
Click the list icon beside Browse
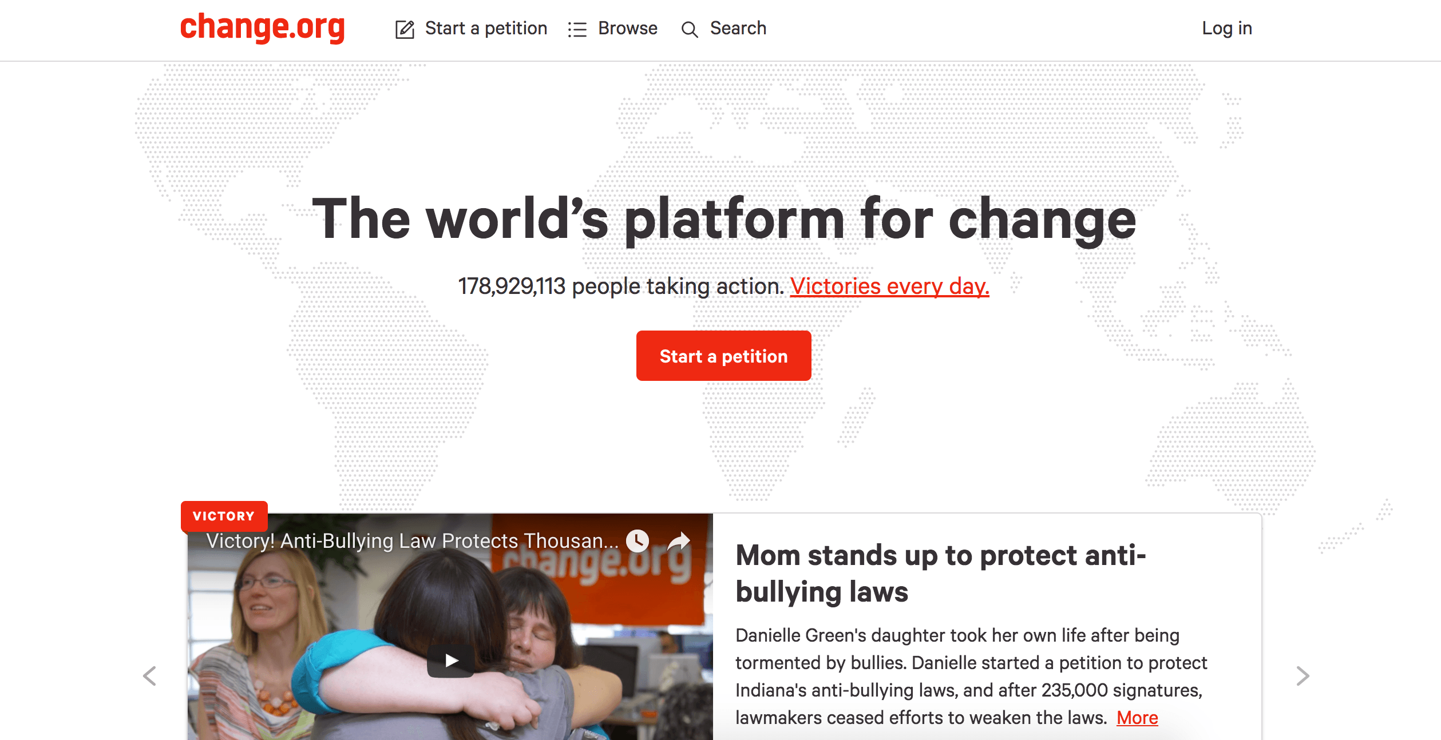pos(578,29)
